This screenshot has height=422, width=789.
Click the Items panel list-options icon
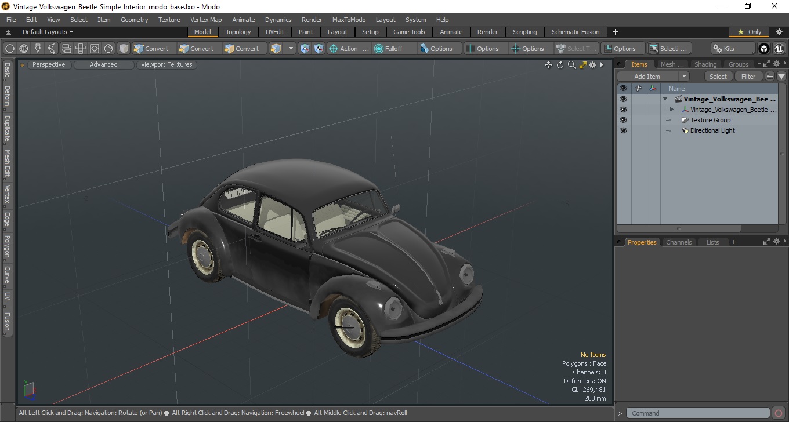(770, 77)
